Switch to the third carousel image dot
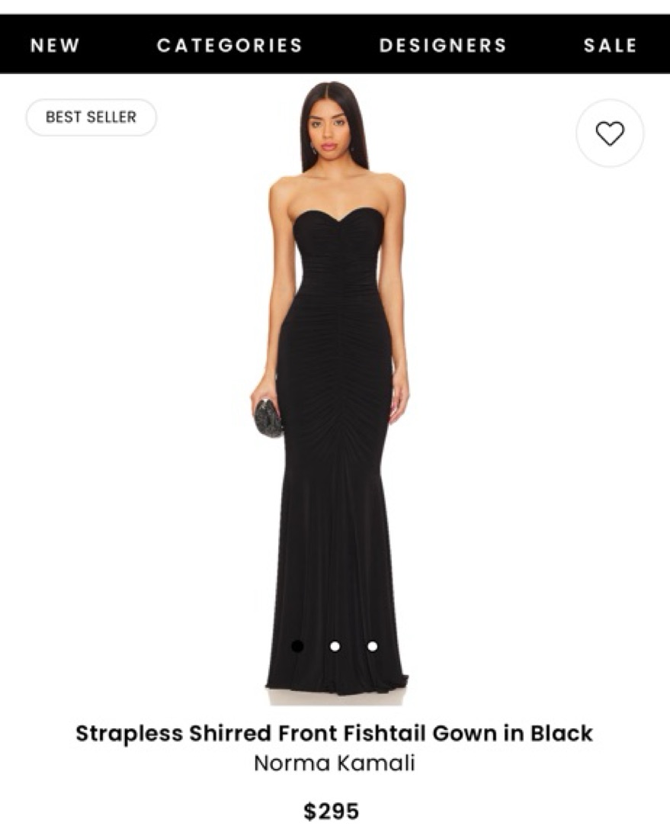670x839 pixels. pos(373,646)
